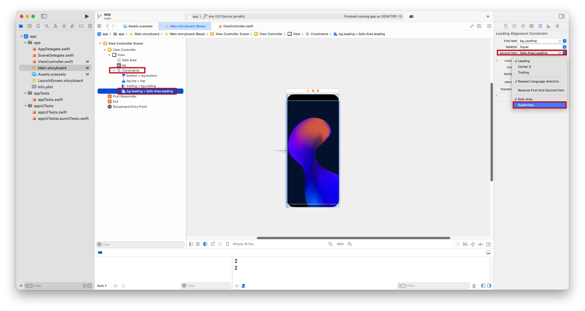The image size is (585, 311).
Task: Open the Issue navigator warning icon
Action: 55,26
